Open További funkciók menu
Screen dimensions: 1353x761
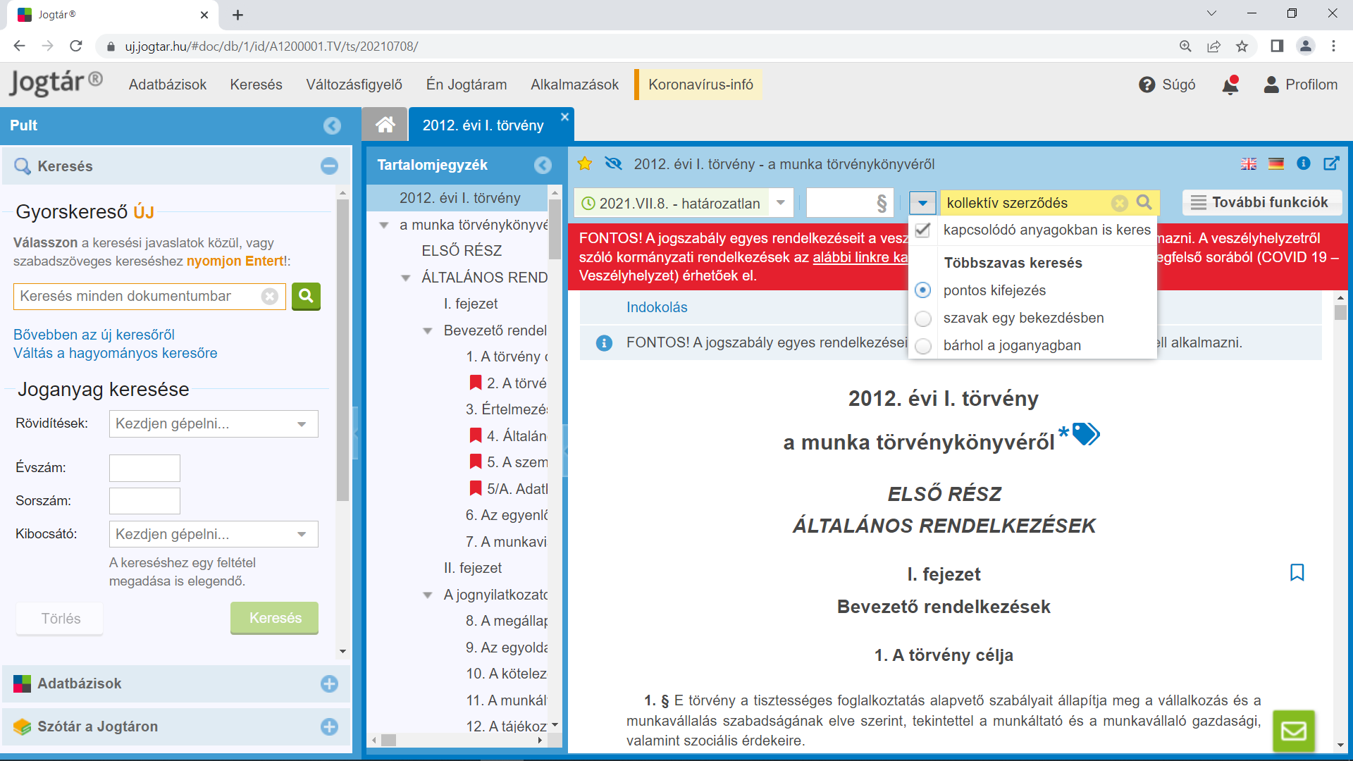1261,203
